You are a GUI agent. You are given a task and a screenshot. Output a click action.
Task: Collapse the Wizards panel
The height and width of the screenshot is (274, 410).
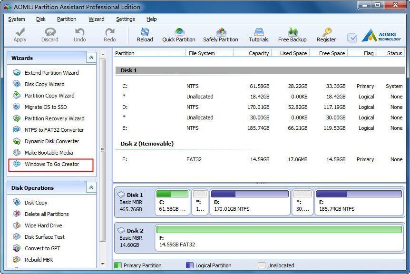pyautogui.click(x=91, y=58)
